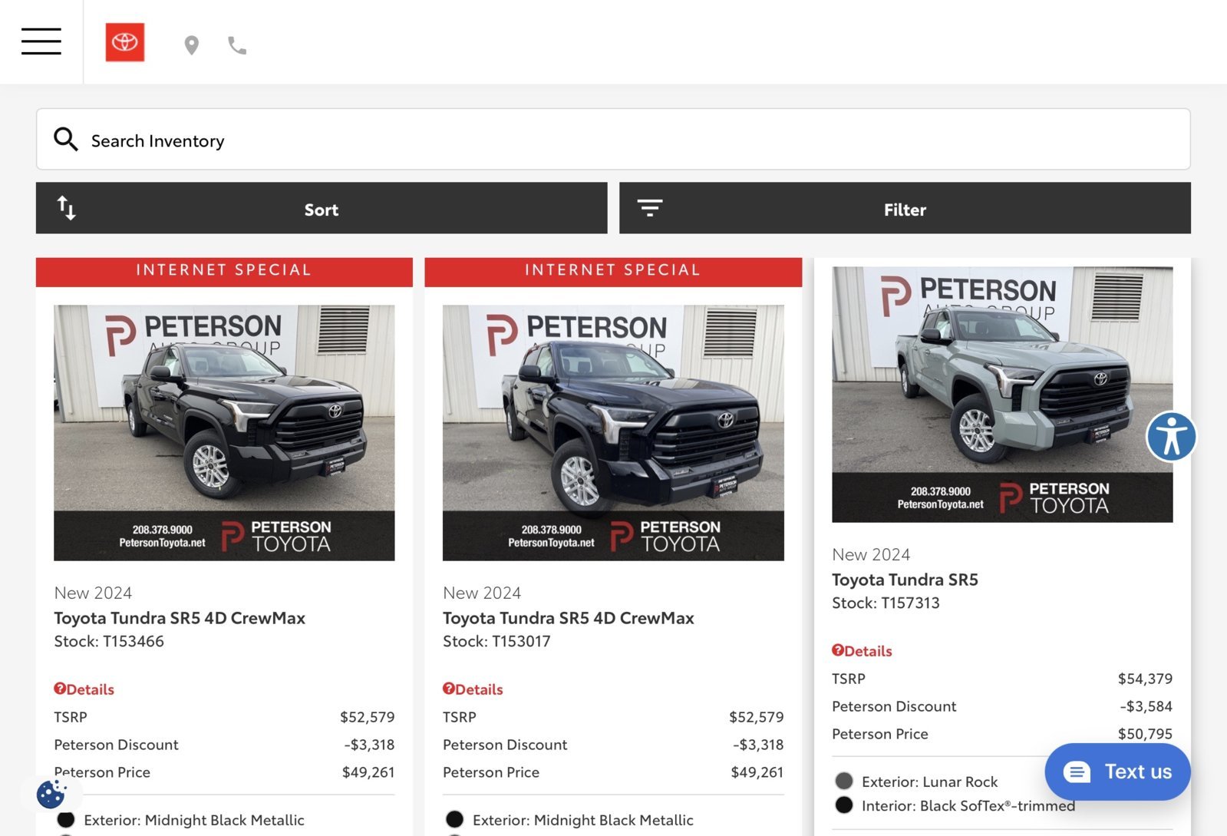
Task: Click TSRP $52,579 on T153017 card
Action: [757, 717]
